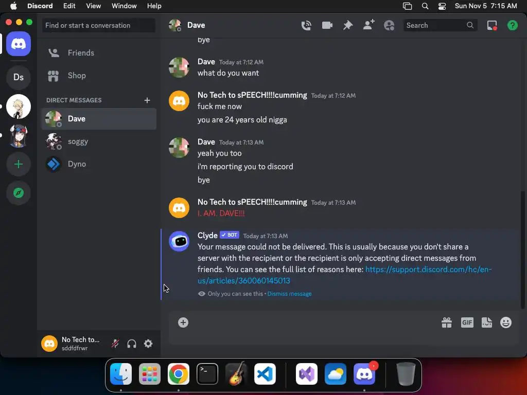The height and width of the screenshot is (395, 527).
Task: Create new DM with plus icon
Action: point(147,100)
